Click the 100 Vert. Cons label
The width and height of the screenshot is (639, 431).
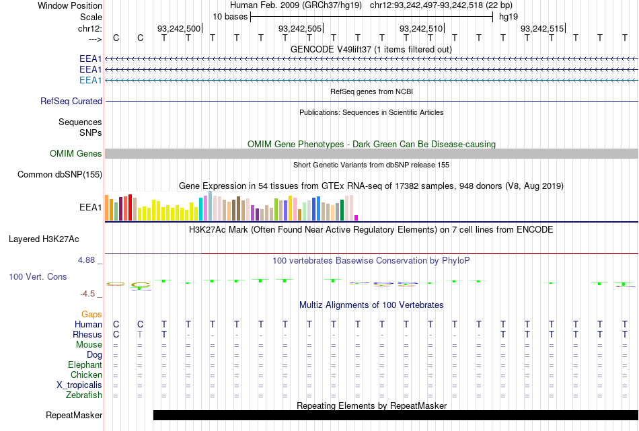pos(38,276)
